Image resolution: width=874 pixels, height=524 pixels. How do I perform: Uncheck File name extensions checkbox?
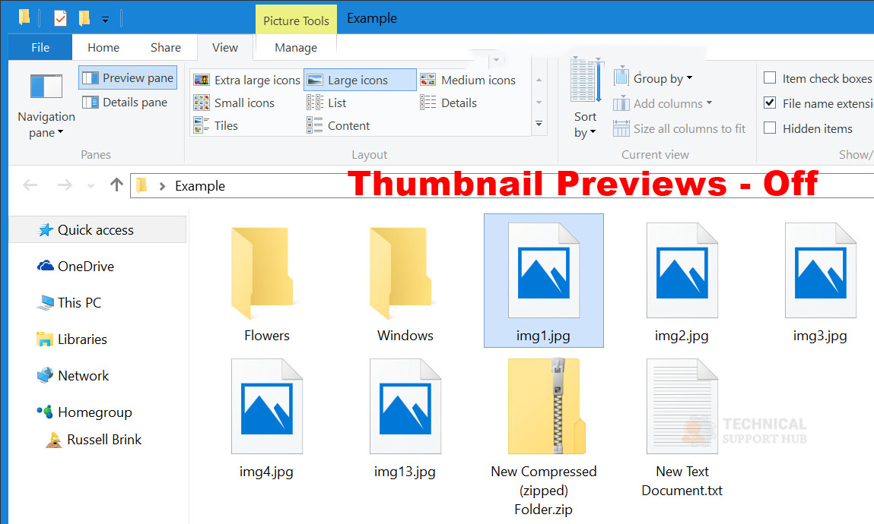pos(770,103)
